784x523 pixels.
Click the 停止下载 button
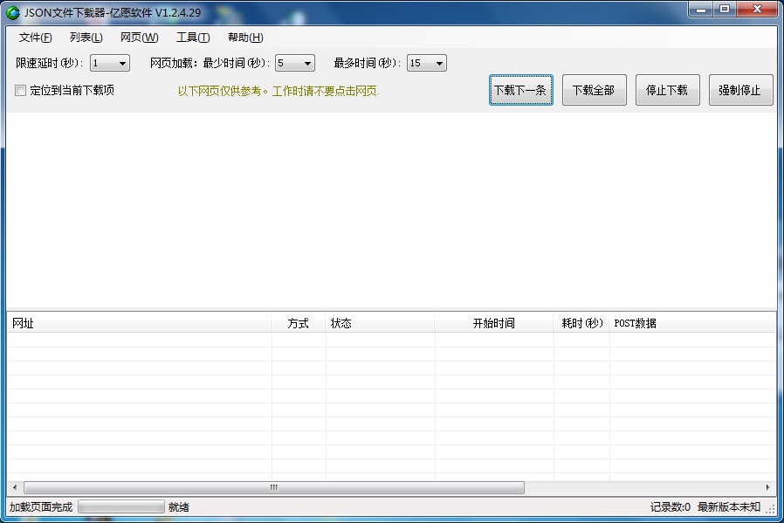point(668,90)
